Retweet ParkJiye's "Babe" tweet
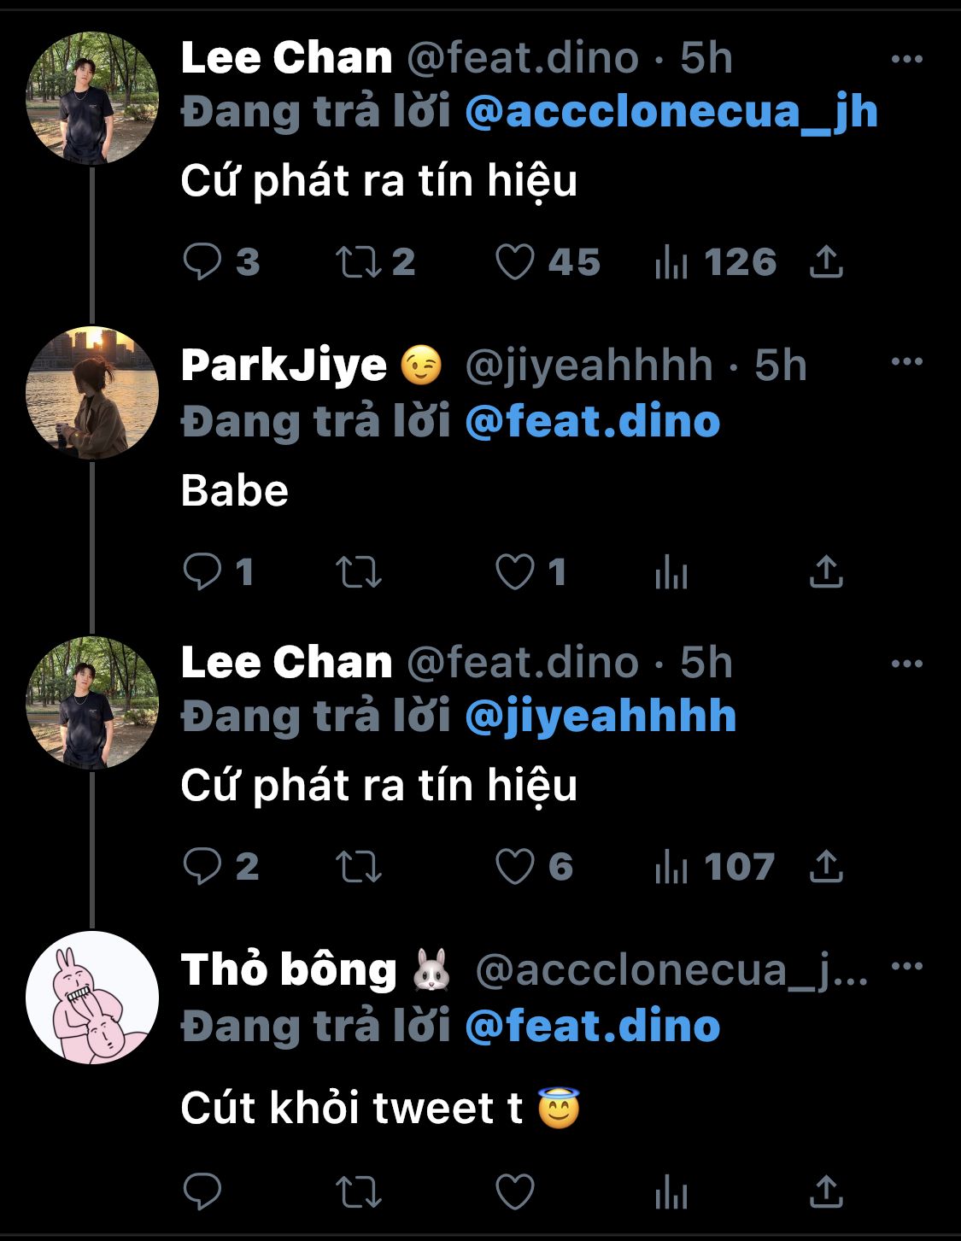 (x=358, y=572)
